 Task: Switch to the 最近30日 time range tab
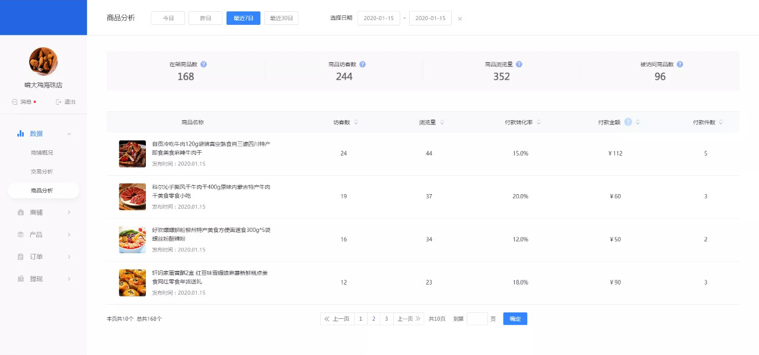tap(281, 18)
